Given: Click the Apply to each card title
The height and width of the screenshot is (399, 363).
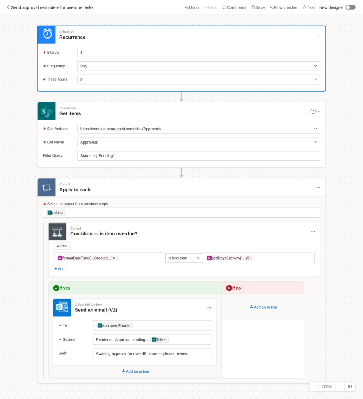Looking at the screenshot, I should (x=75, y=190).
